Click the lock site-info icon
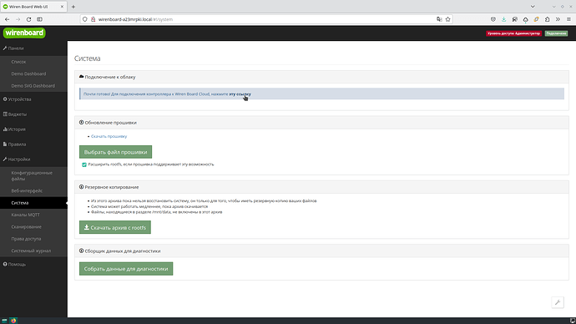576x324 pixels. 93,19
